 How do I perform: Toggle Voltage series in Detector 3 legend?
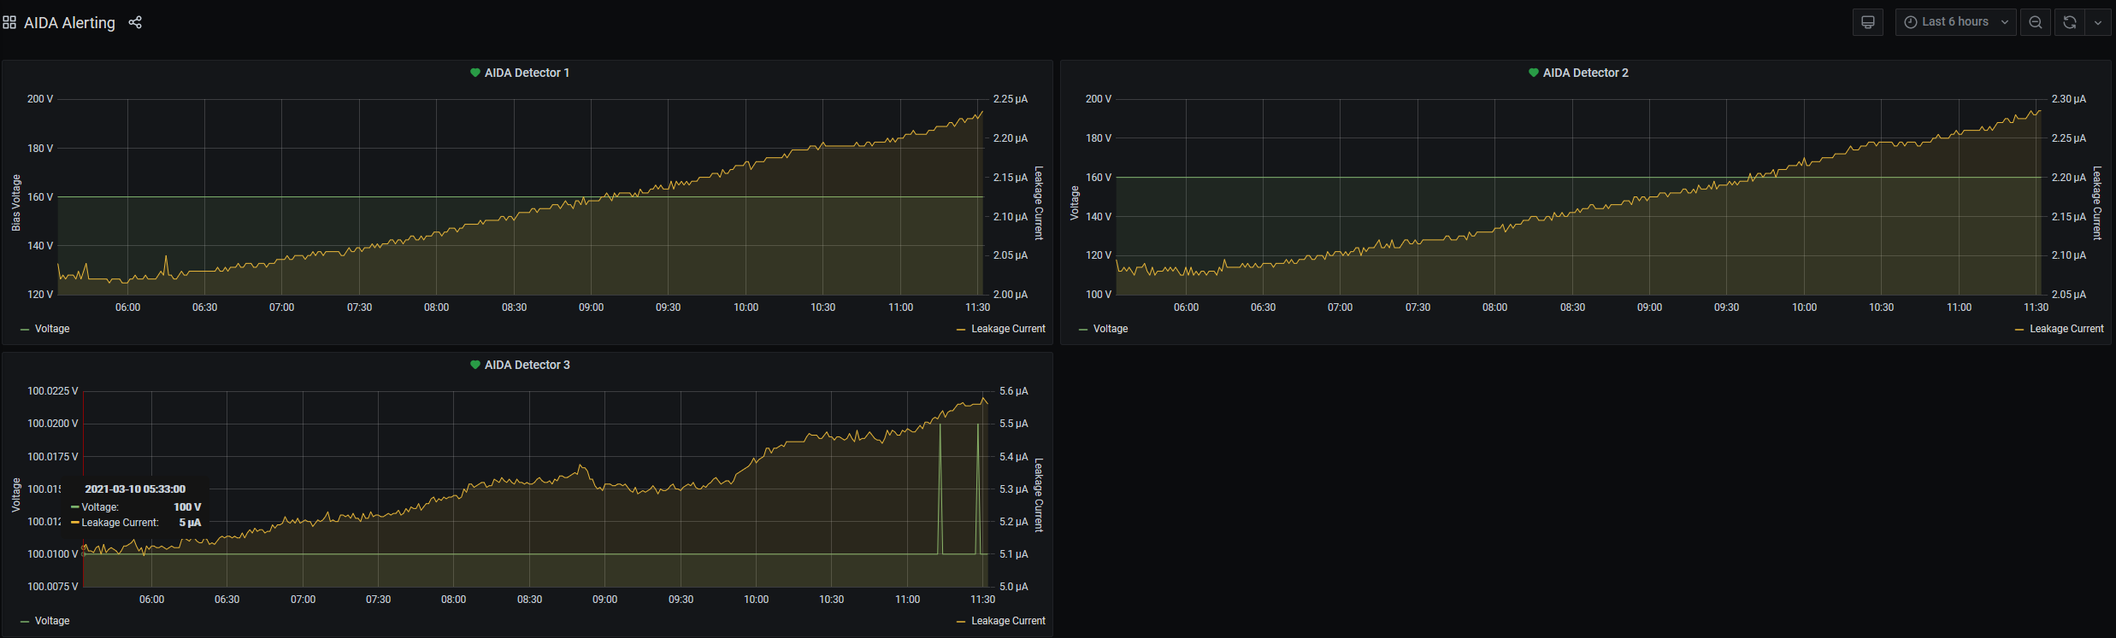pos(52,621)
